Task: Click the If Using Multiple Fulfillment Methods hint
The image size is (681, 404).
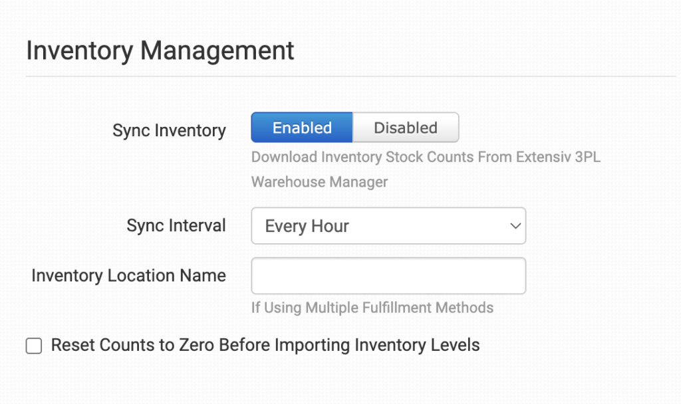Action: click(x=372, y=308)
